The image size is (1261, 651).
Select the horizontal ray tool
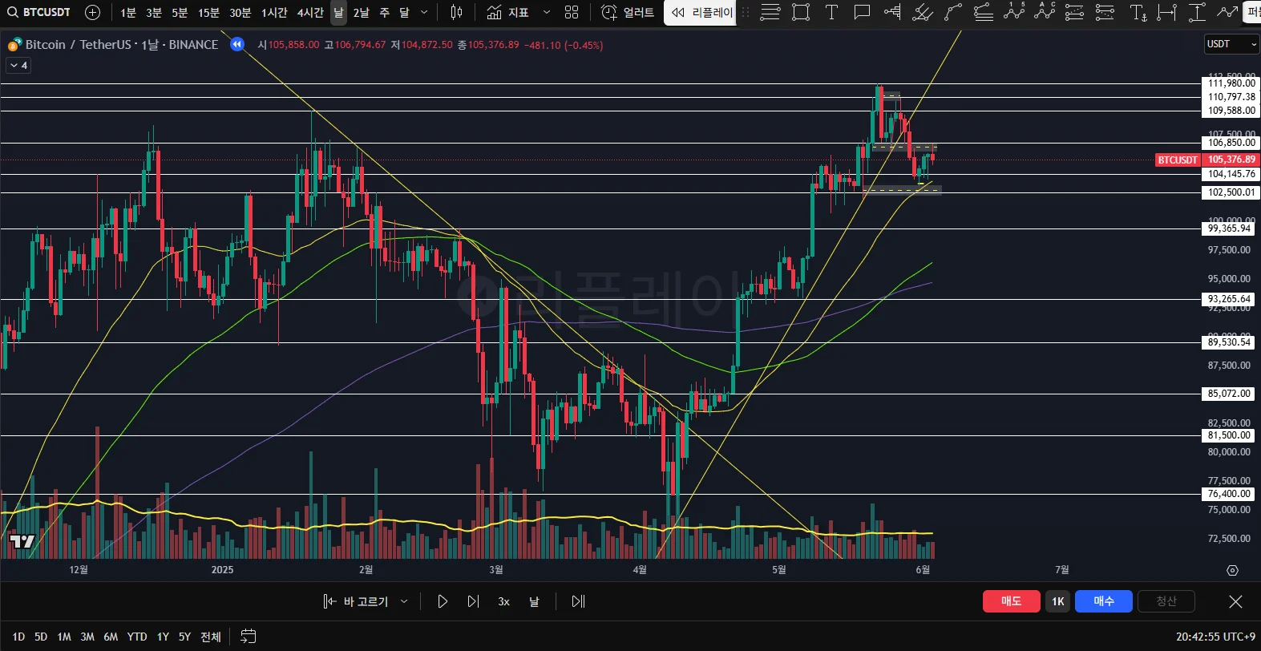[x=892, y=12]
